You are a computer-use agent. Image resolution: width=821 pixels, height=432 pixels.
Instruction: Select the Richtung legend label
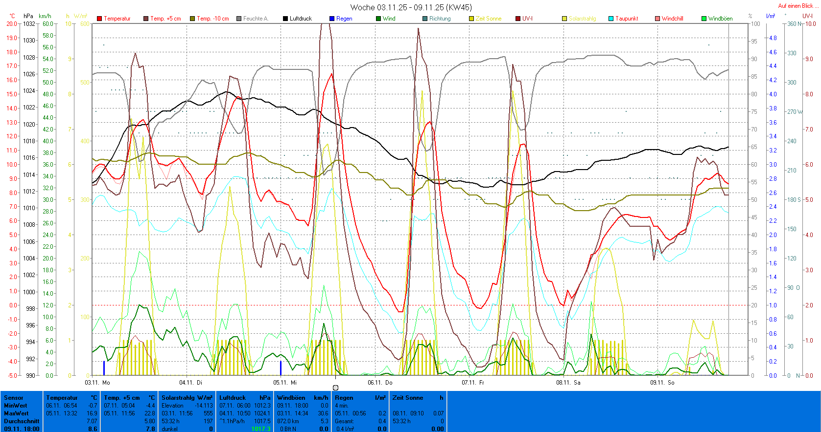pos(440,19)
